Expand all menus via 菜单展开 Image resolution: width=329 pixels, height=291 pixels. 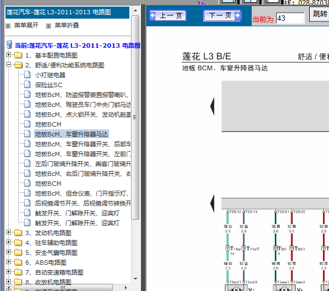point(26,25)
